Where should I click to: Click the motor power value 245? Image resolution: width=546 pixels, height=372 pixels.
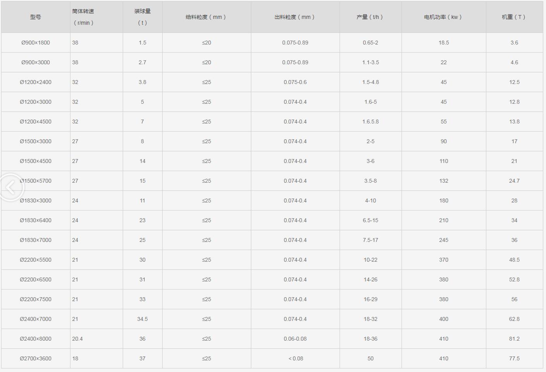[x=444, y=240]
